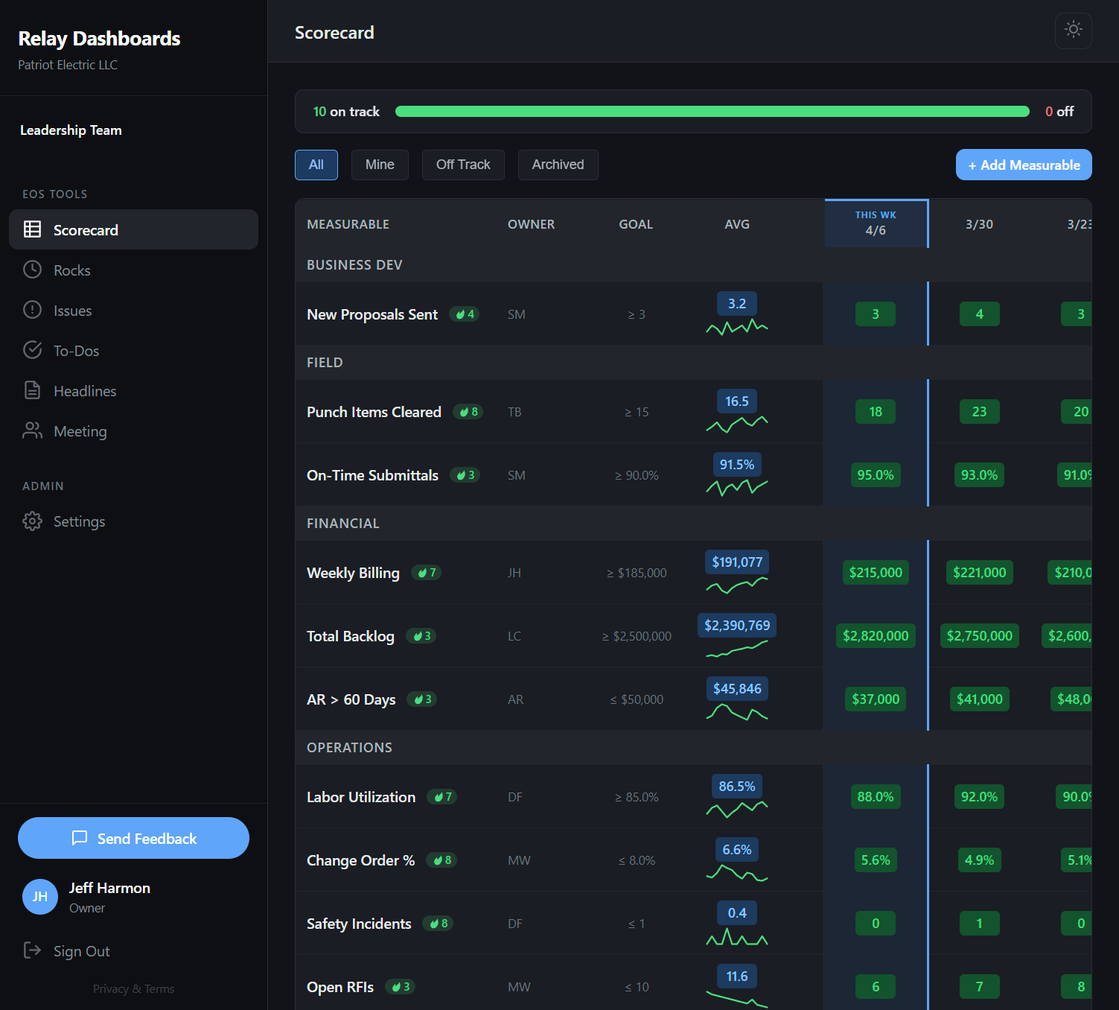The height and width of the screenshot is (1010, 1119).
Task: Show Archived measurables
Action: tap(558, 165)
